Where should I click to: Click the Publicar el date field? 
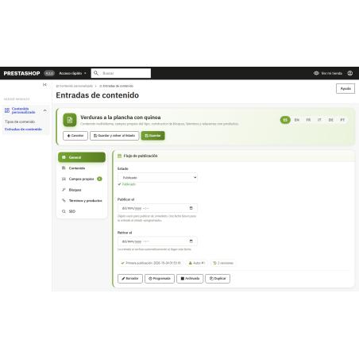(x=157, y=208)
